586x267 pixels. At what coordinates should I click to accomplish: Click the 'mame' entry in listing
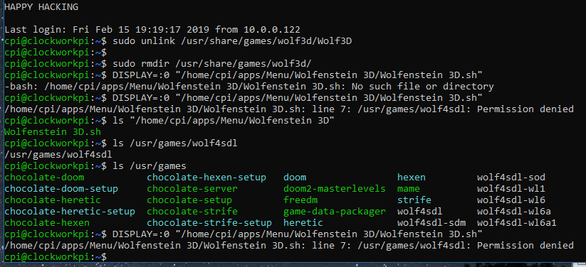pos(409,189)
